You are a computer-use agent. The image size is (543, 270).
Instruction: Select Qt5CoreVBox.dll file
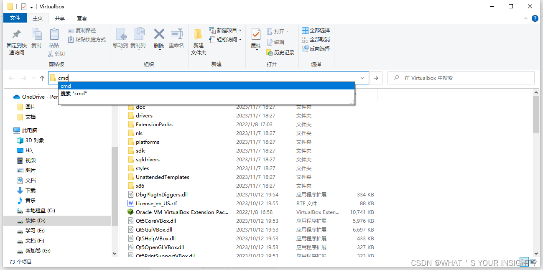point(156,221)
